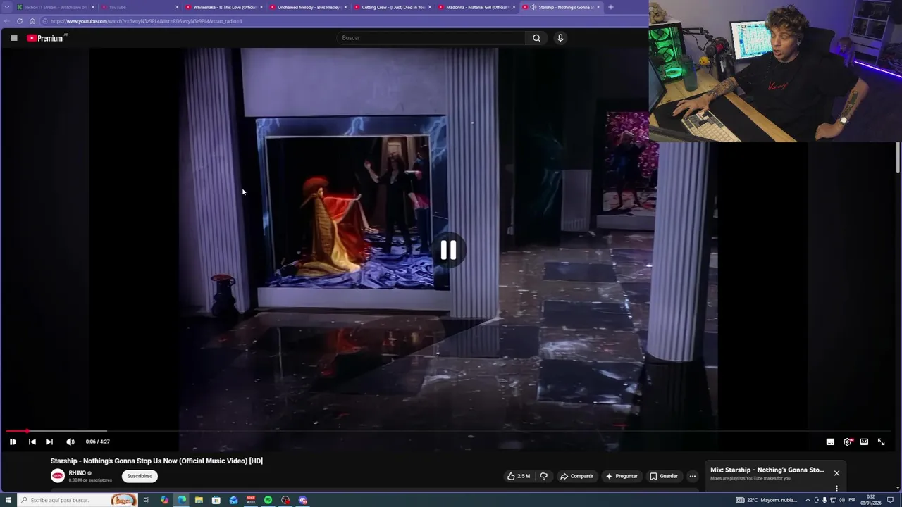Click the Suscribirse button
This screenshot has height=507, width=902.
click(140, 476)
